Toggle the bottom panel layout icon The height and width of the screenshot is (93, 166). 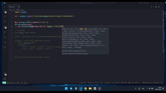142,3
